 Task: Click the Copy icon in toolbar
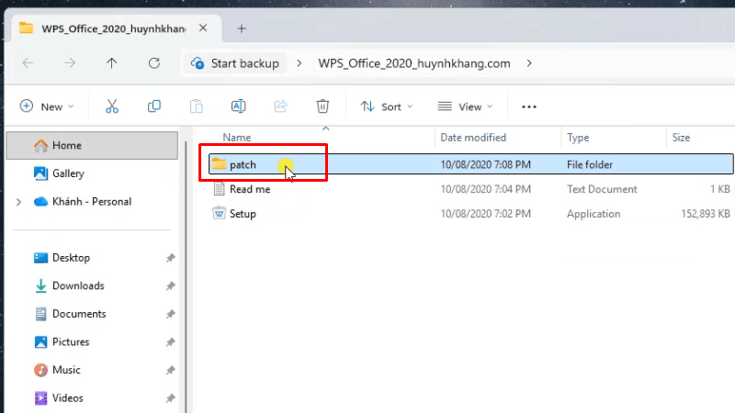point(154,106)
